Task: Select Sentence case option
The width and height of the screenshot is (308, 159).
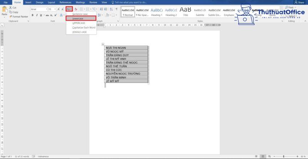Action: (81, 14)
